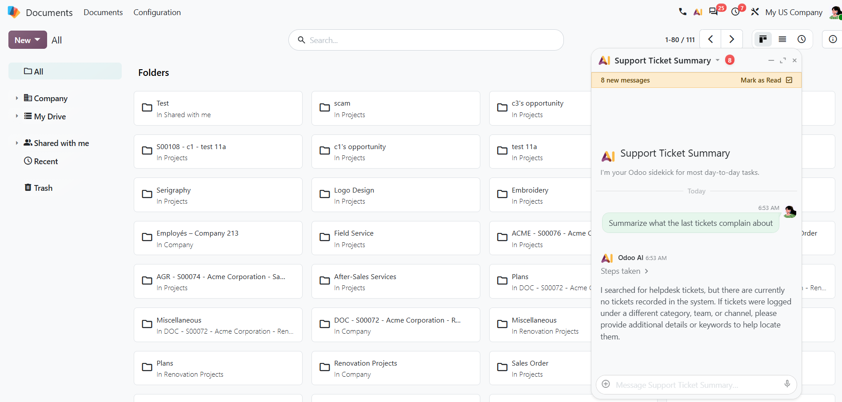Expand the Shared with me tree node

click(17, 143)
